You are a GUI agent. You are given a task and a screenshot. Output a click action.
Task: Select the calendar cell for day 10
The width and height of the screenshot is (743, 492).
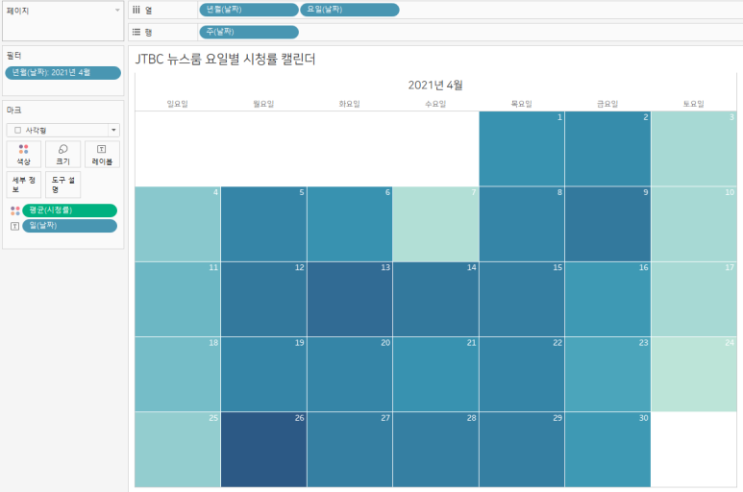click(694, 224)
